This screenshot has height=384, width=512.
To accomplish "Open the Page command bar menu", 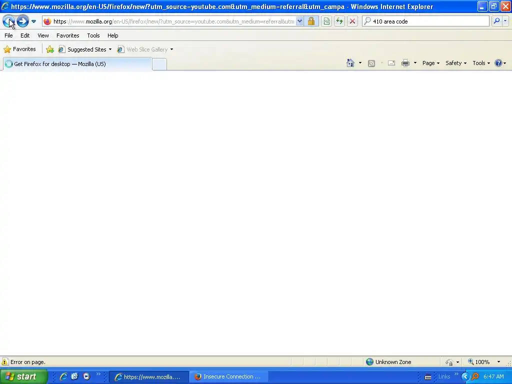I will pos(431,63).
